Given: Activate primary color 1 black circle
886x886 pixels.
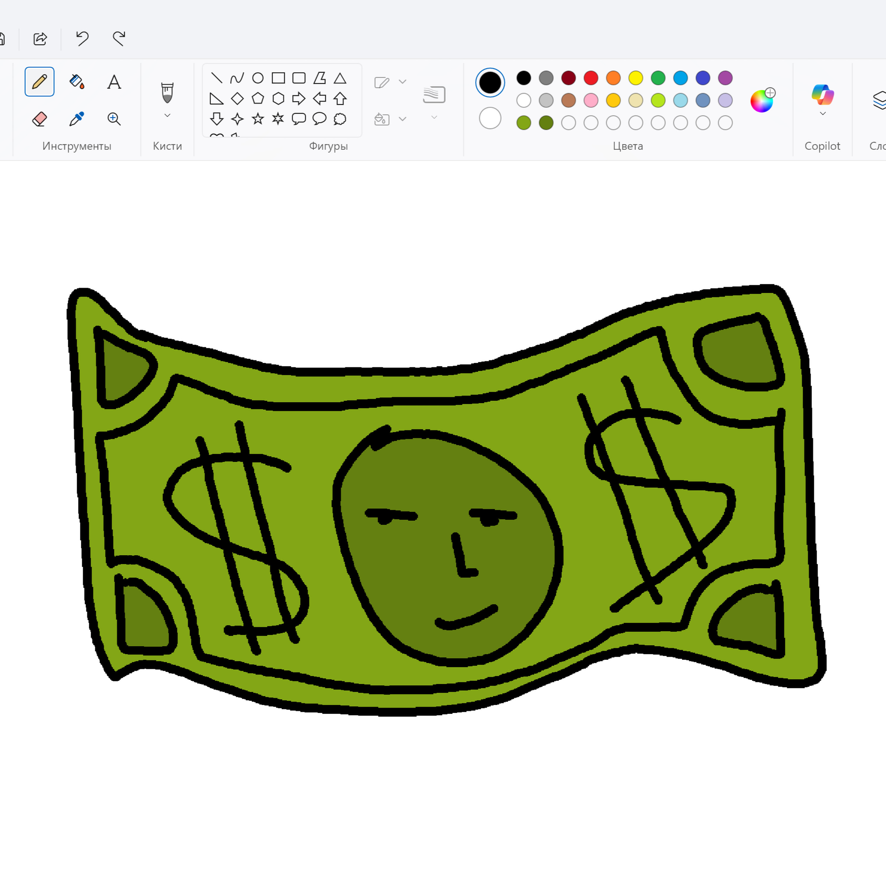Looking at the screenshot, I should [490, 83].
